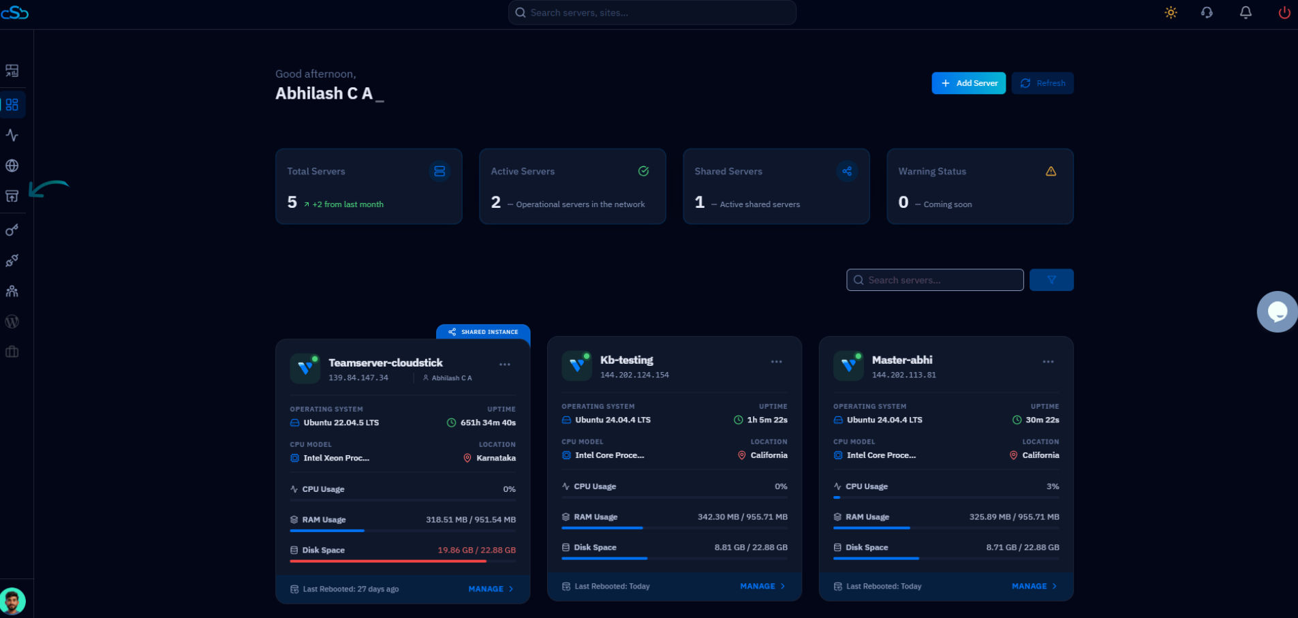
Task: Open support via the headset icon
Action: 1207,12
